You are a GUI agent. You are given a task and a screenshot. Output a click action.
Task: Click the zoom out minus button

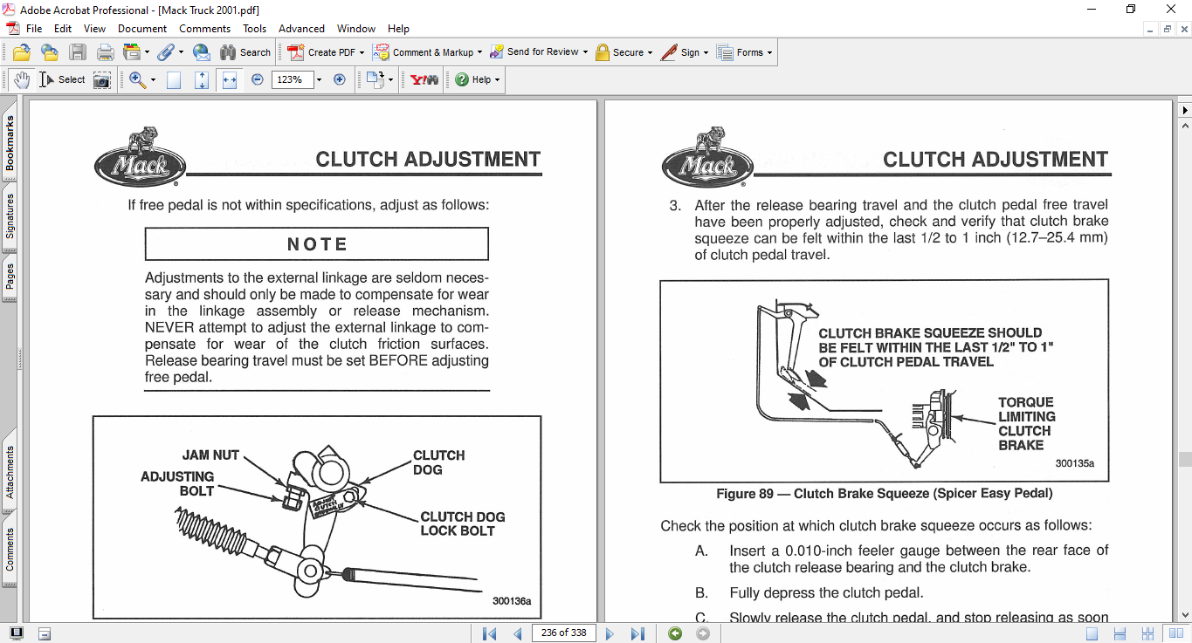(x=258, y=79)
